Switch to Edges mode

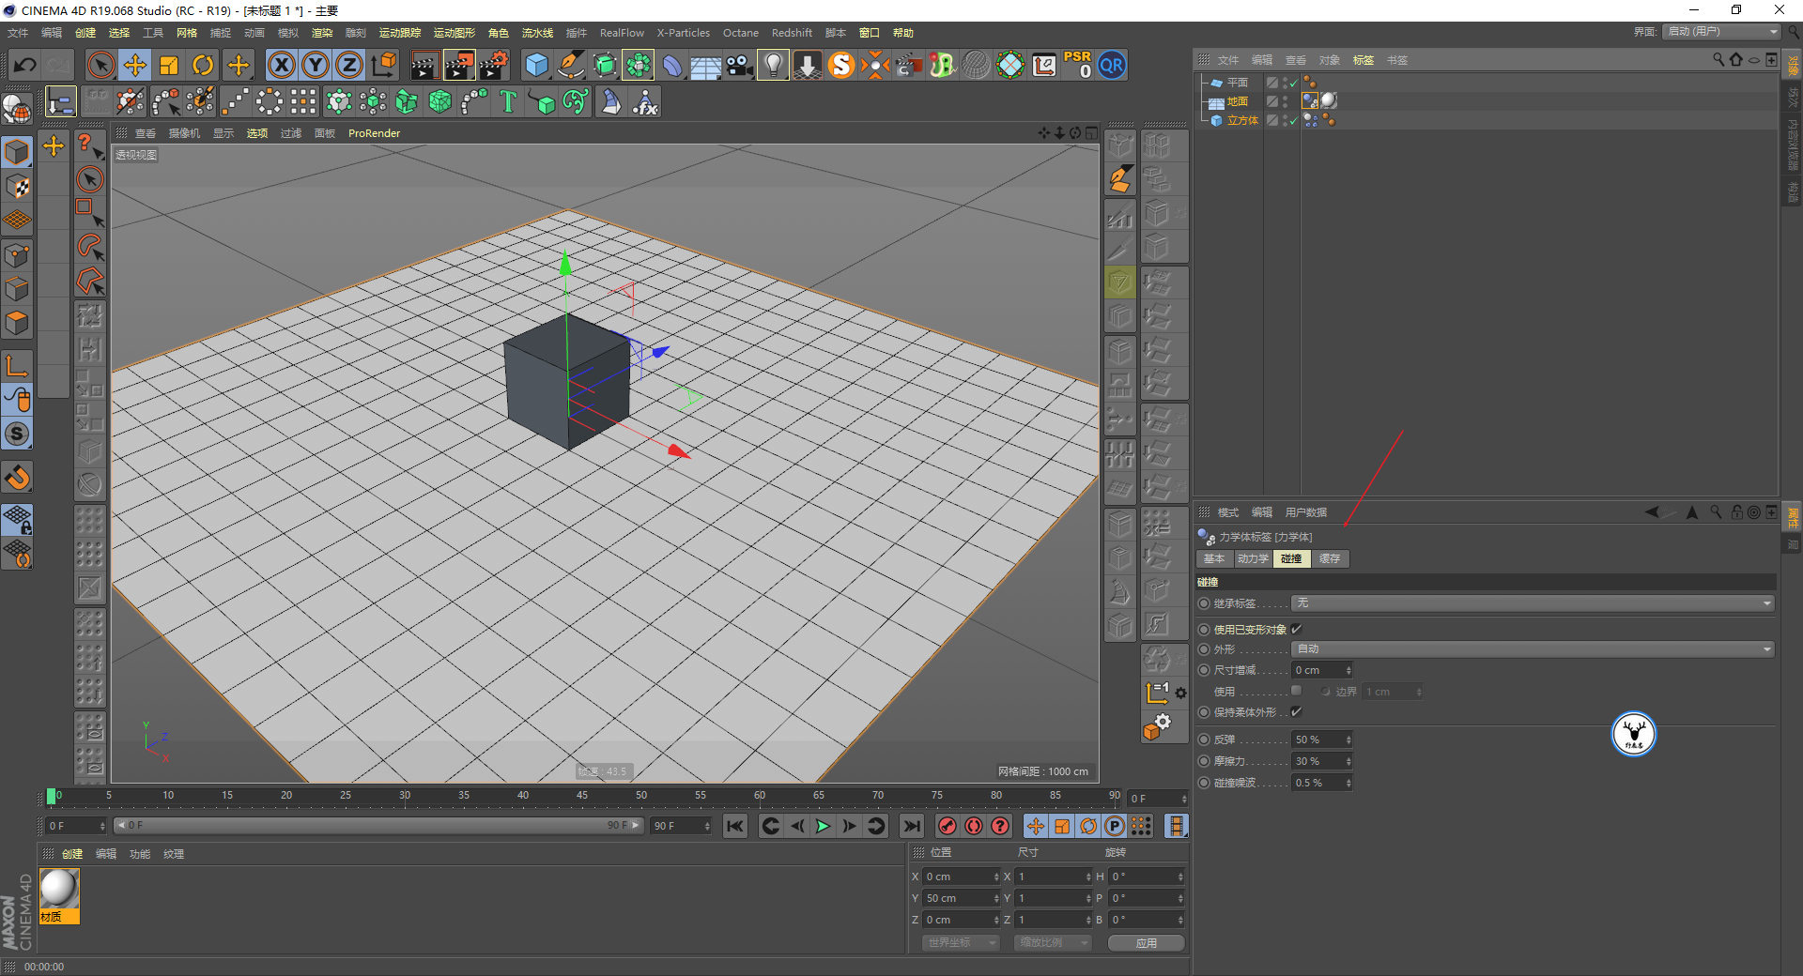[17, 289]
